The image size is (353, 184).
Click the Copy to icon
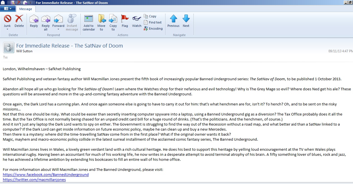point(113,19)
